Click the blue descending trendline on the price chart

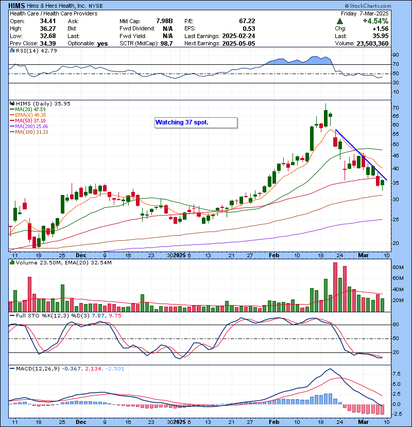tap(361, 154)
